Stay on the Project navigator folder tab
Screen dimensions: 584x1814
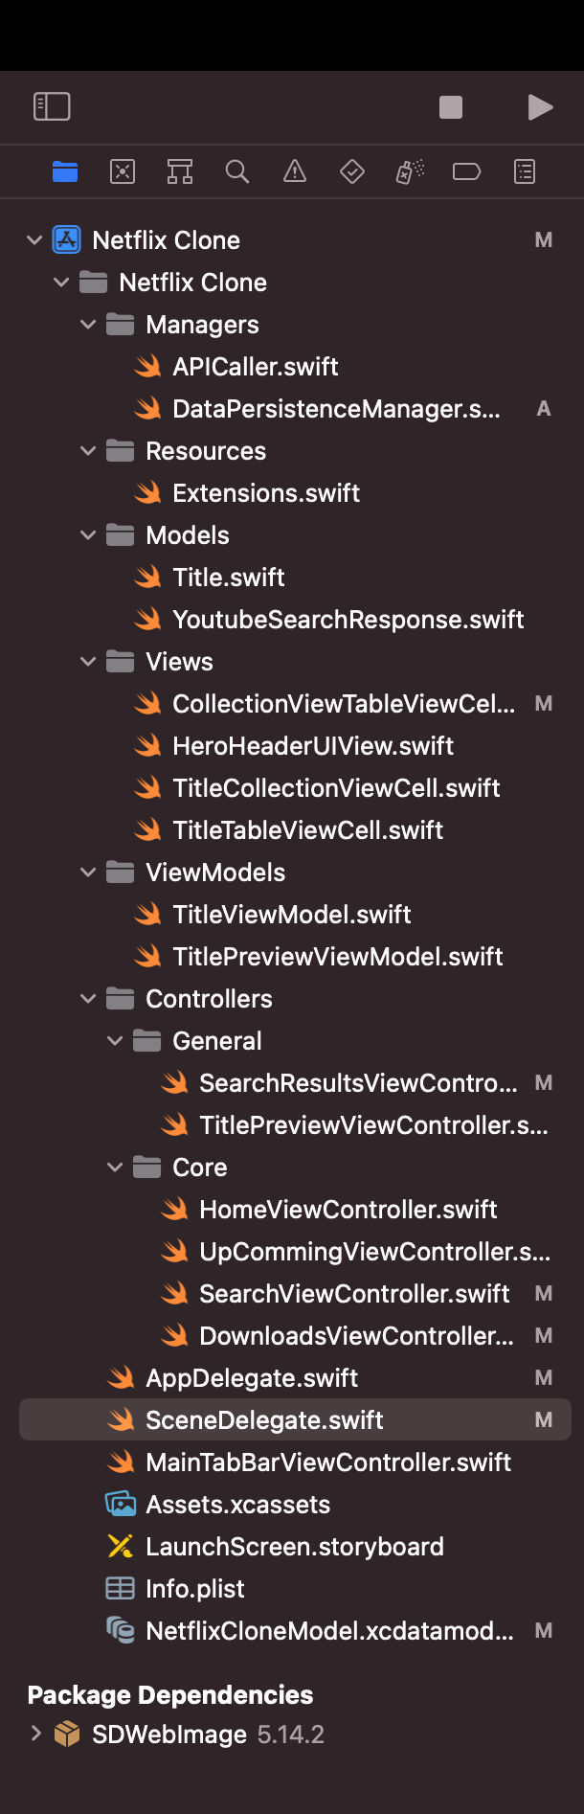(x=64, y=172)
